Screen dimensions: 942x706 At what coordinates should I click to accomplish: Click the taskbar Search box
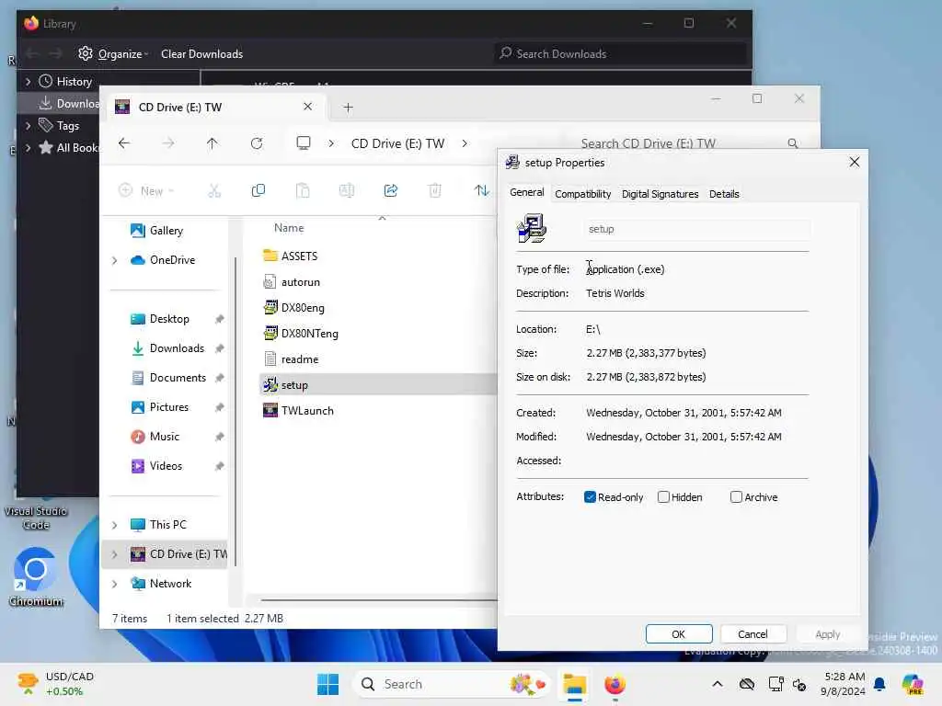point(451,684)
